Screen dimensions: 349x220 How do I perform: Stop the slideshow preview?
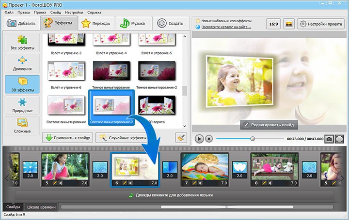tap(209, 139)
